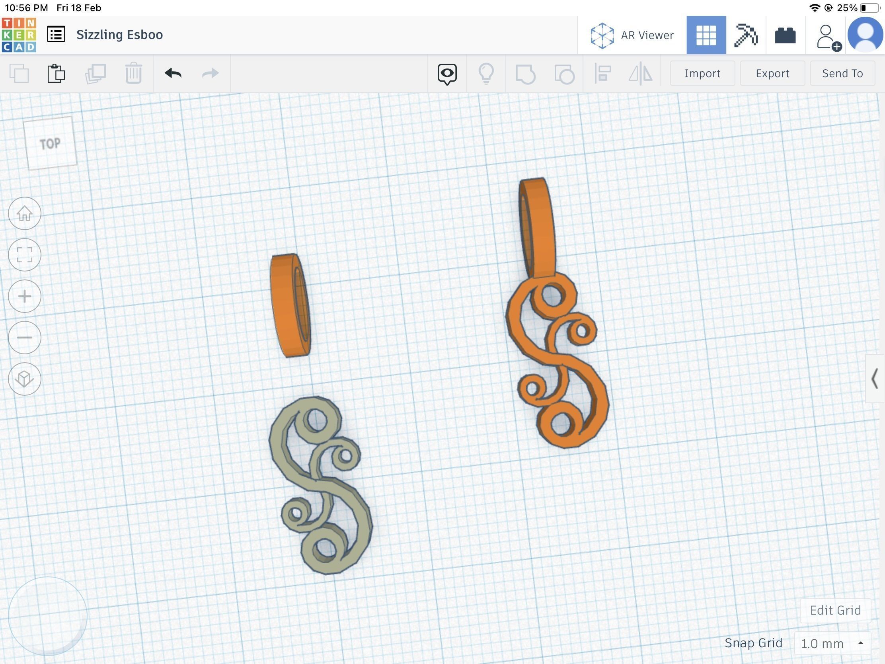The image size is (885, 664).
Task: Switch to the 3D design grid view
Action: (706, 35)
